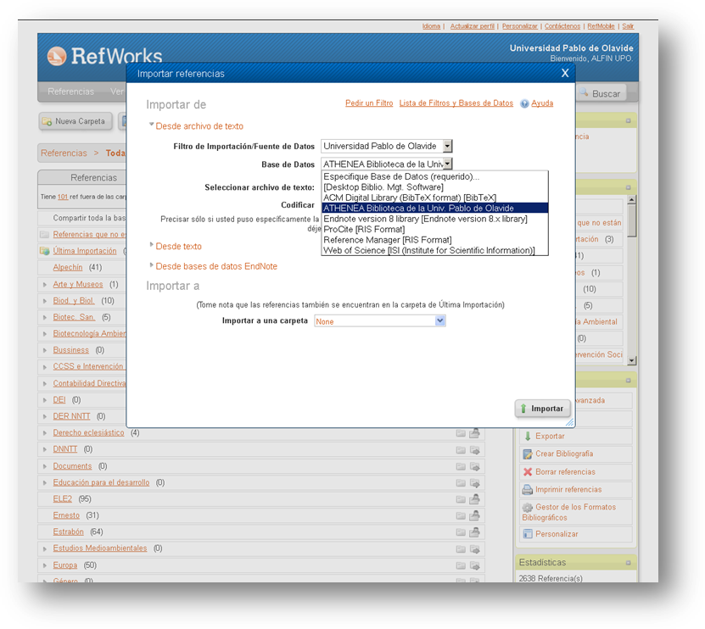705x629 pixels.
Task: Click the share arrow icon in the Educación para el desarrollo row
Action: pyautogui.click(x=474, y=483)
